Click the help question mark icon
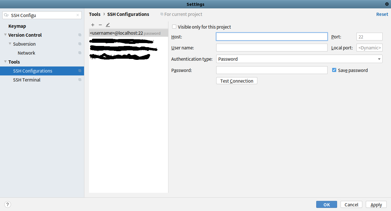Viewport: 391px width, 211px height. tap(8, 205)
